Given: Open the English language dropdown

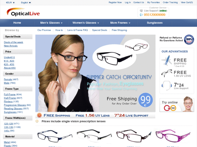Looking at the screenshot, I should (x=26, y=2).
